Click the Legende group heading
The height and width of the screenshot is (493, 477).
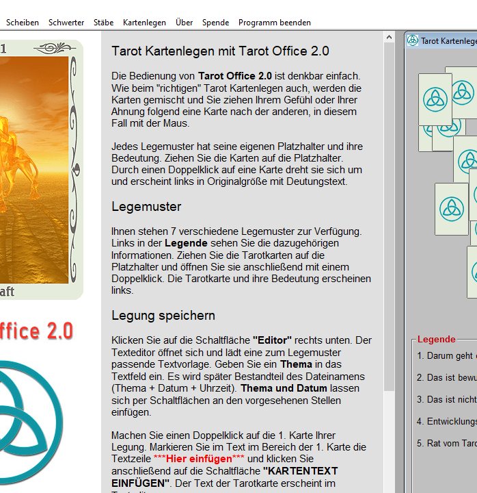click(x=436, y=339)
